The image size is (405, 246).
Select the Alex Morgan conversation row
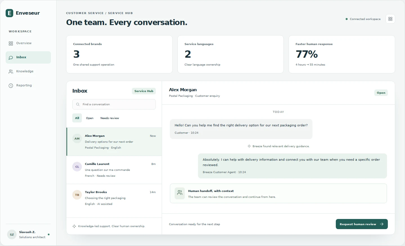114,142
